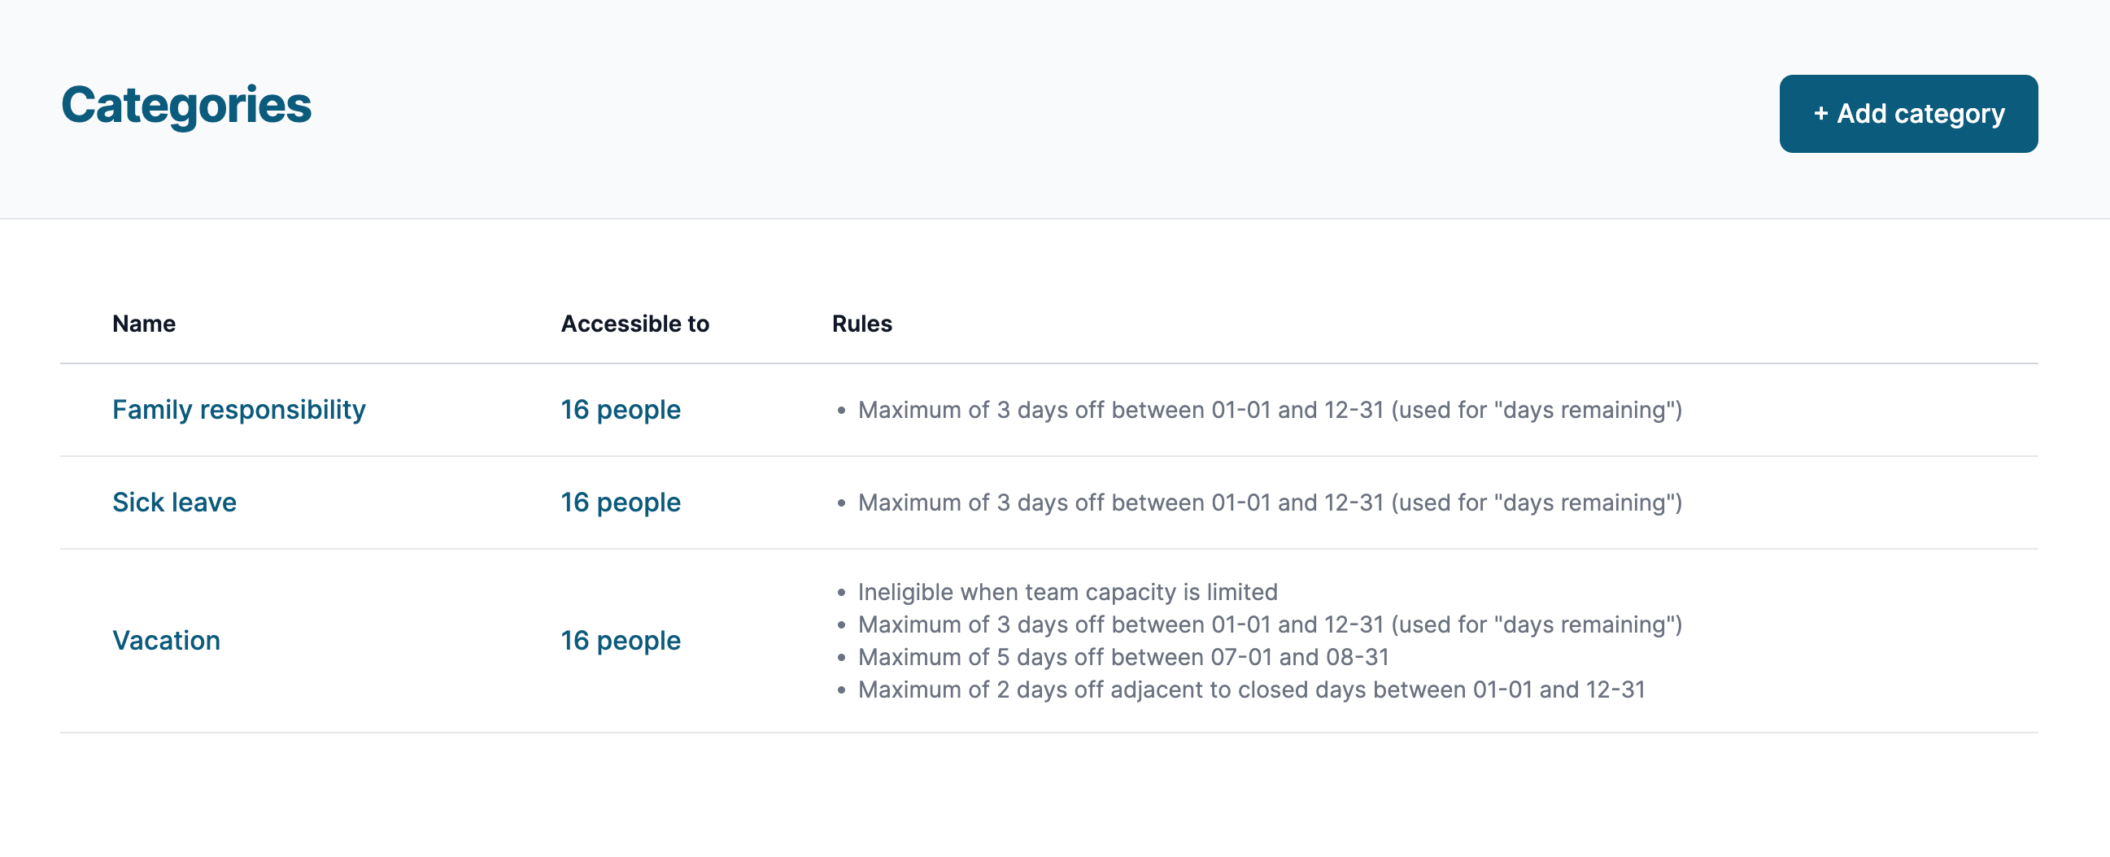This screenshot has width=2110, height=857.
Task: Open the Vacation category
Action: [166, 640]
